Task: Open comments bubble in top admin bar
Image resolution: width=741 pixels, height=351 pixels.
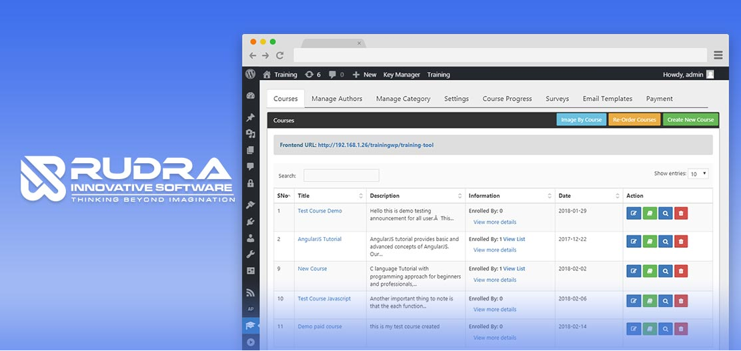Action: (336, 75)
